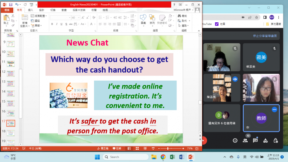The width and height of the screenshot is (288, 162).
Task: Click the language indicator in the status bar
Action: click(35, 148)
